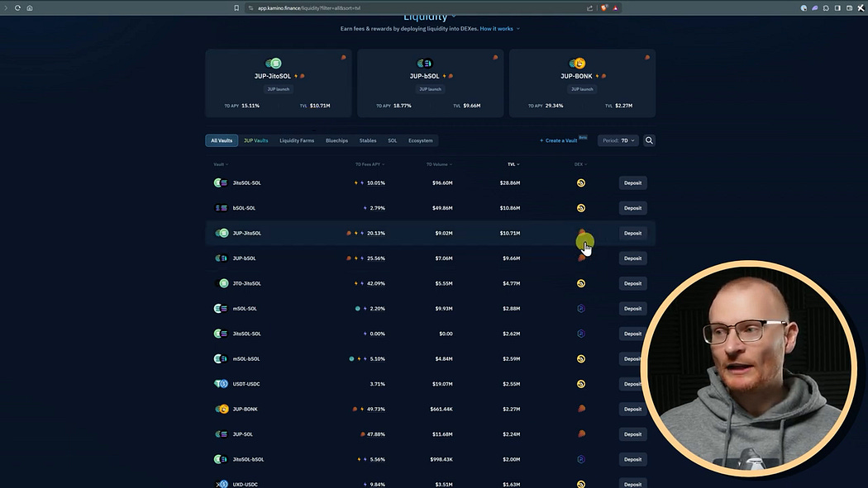Switch to the JUP Vaults tab
Image resolution: width=868 pixels, height=488 pixels.
(255, 140)
